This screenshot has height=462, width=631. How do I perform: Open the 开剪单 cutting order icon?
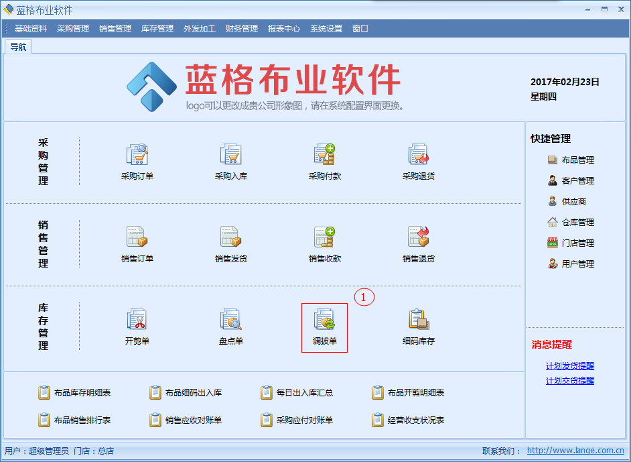click(x=137, y=319)
